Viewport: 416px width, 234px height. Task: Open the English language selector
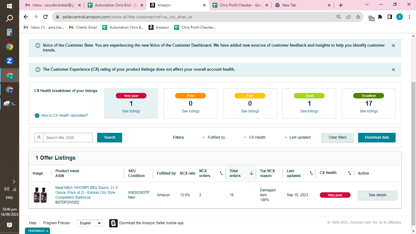coord(89,223)
